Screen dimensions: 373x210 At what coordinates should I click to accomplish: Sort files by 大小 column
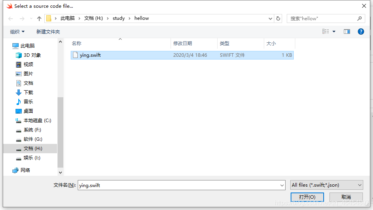click(x=271, y=43)
